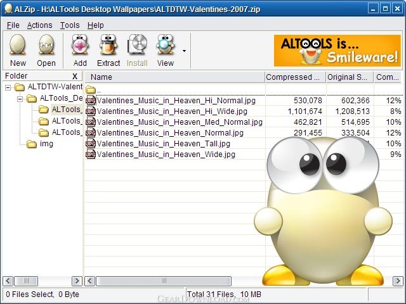Screen dimensions: 406x304
Task: Click JPG icon of Hi_Wide.jpg file
Action: (91, 111)
